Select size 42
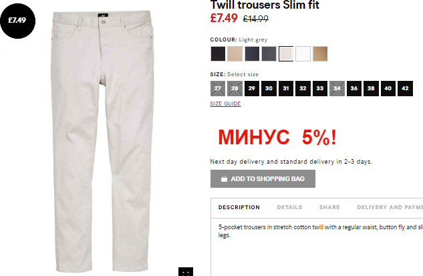This screenshot has height=276, width=423. [405, 88]
